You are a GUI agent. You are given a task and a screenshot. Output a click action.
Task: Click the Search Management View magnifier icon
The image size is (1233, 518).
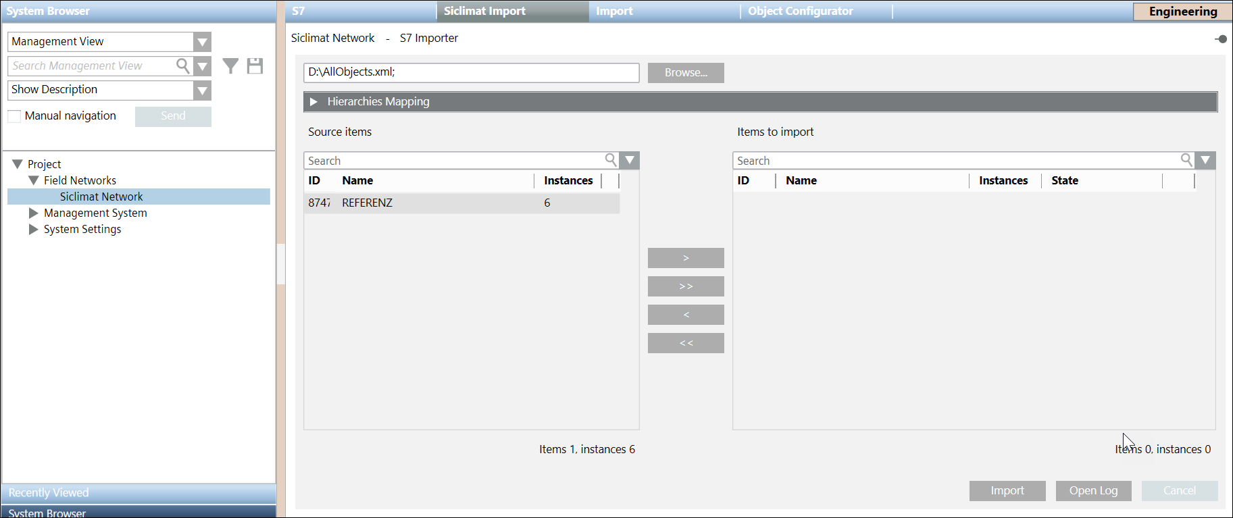[x=182, y=66]
